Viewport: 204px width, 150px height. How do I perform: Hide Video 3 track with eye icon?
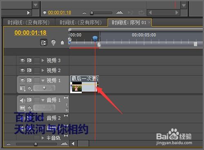pyautogui.click(x=22, y=60)
